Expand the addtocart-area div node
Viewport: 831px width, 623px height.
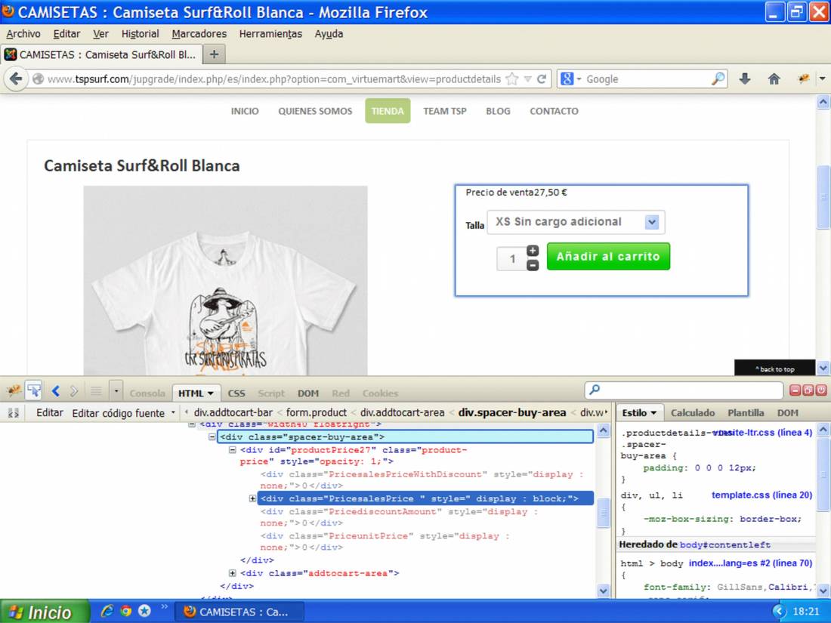[232, 572]
